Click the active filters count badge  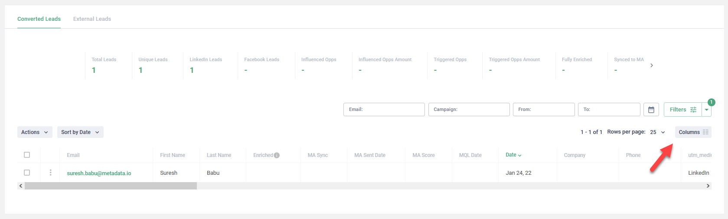pyautogui.click(x=711, y=102)
